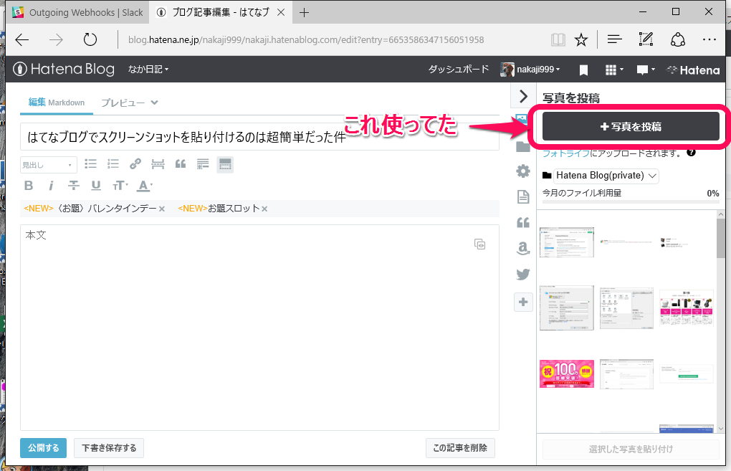Expand the text color dropdown arrow

(150, 185)
